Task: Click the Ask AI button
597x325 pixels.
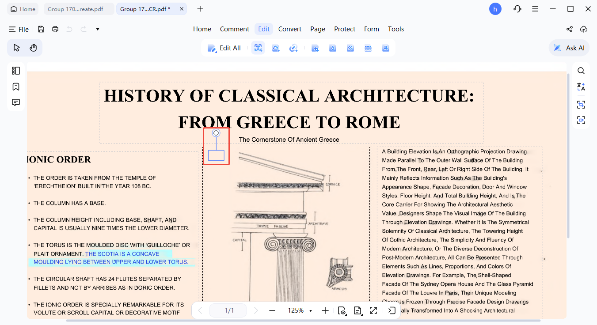Action: 569,48
